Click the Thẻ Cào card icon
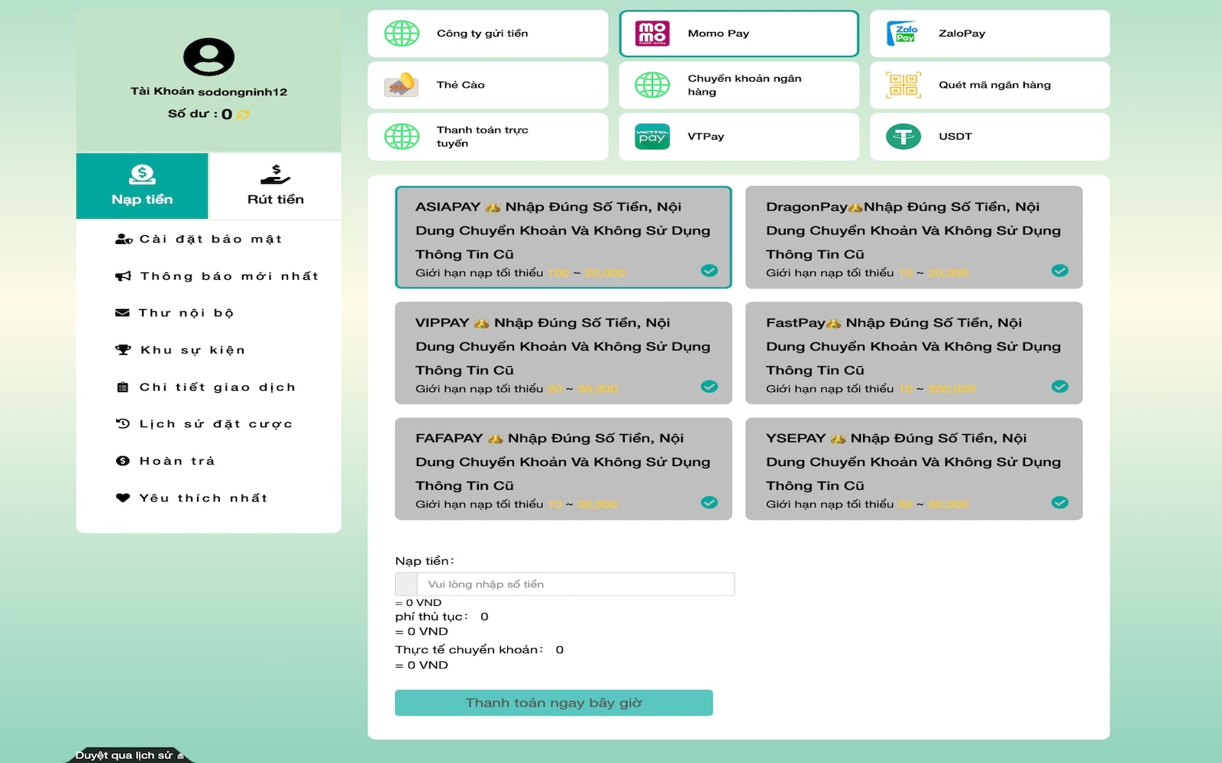1222x763 pixels. (x=402, y=85)
